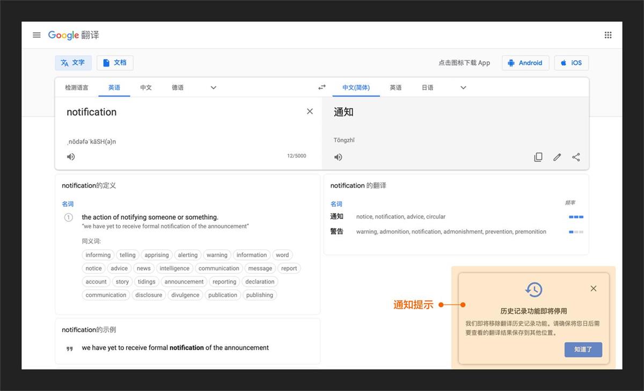The width and height of the screenshot is (644, 391).
Task: Switch target language to 日语
Action: 427,88
